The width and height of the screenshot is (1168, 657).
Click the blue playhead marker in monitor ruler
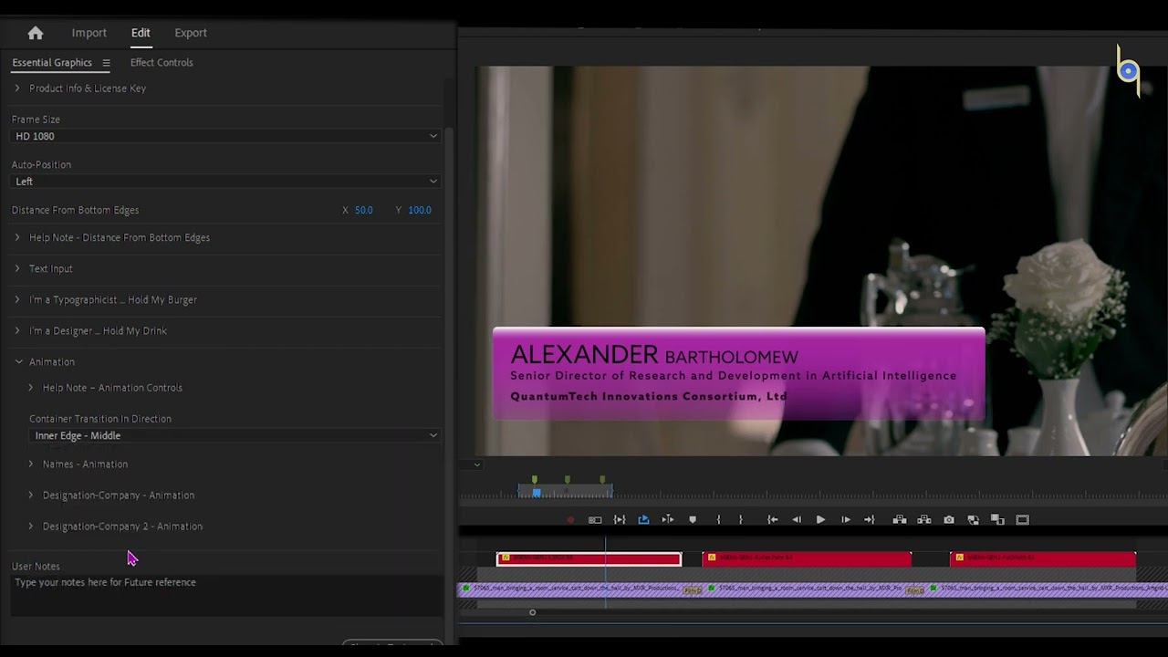(537, 493)
